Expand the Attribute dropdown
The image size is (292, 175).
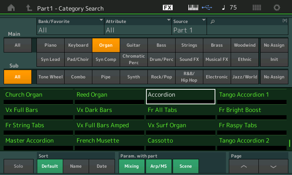pos(138,26)
